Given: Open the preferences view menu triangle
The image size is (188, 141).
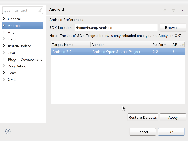Looking at the screenshot, I should coord(182,10).
